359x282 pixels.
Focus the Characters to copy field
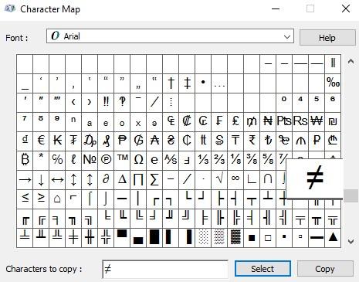click(x=165, y=269)
